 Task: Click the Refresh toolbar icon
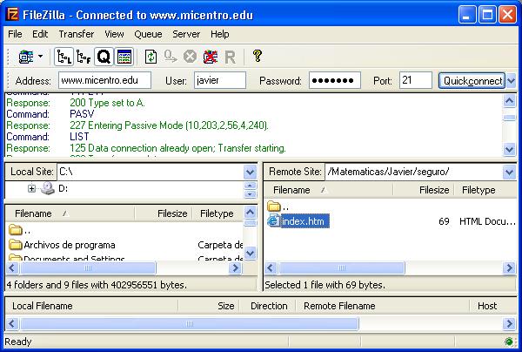[x=151, y=57]
